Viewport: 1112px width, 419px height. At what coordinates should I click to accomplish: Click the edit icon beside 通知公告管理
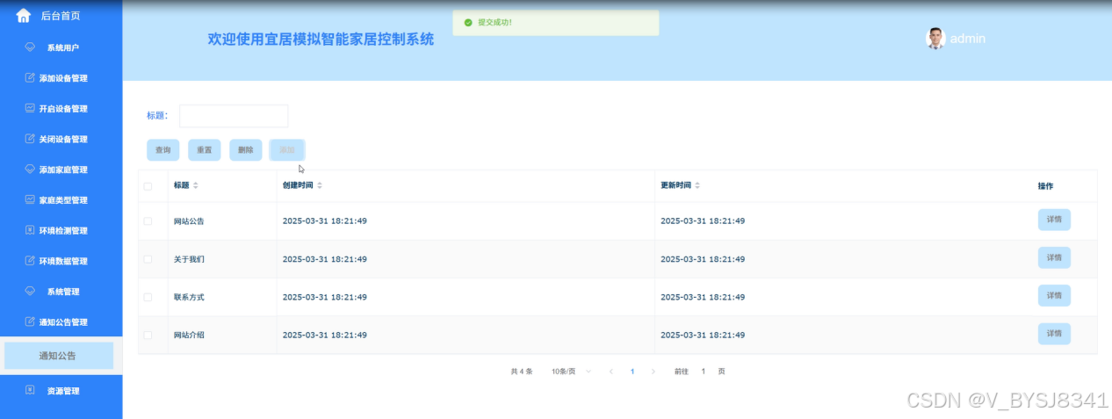(30, 321)
